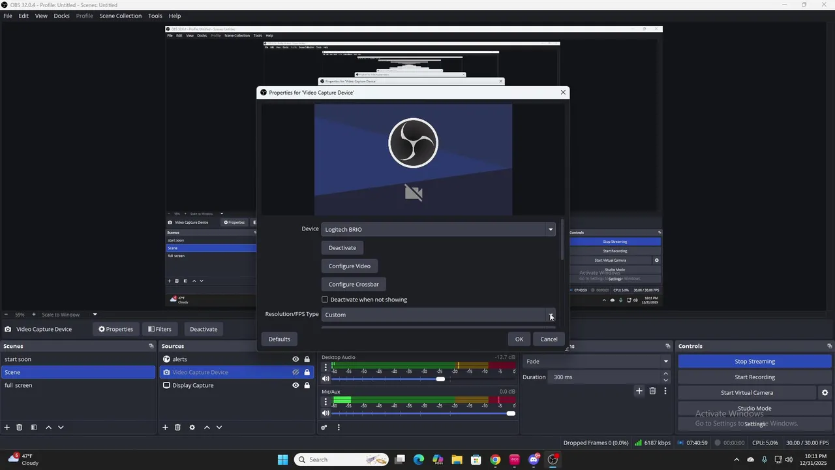Unlock the Display Capture source

[x=307, y=385]
